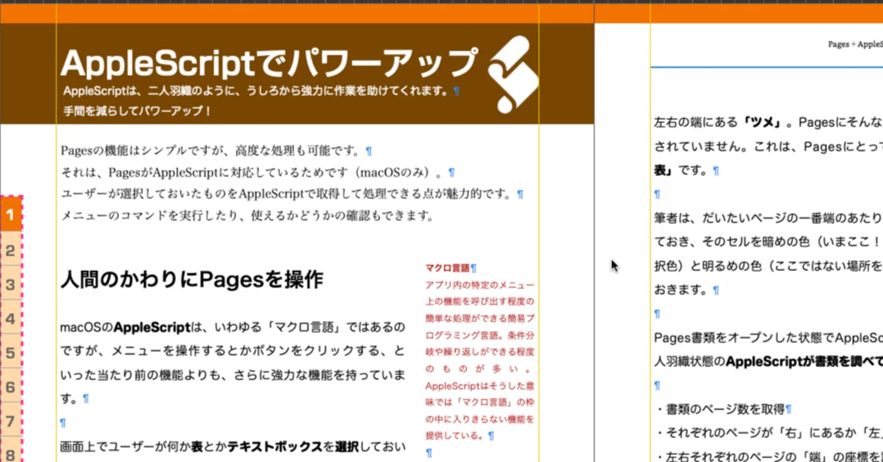Click the bold word 'テキストボックス' in the body
The image size is (883, 462).
point(275,445)
